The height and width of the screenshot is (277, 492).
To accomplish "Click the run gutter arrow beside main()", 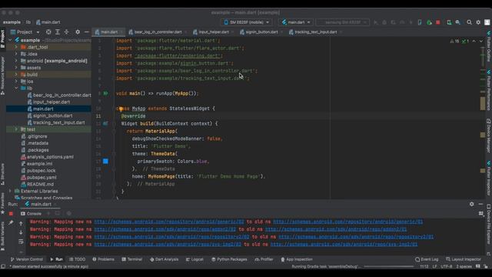I will pos(106,93).
